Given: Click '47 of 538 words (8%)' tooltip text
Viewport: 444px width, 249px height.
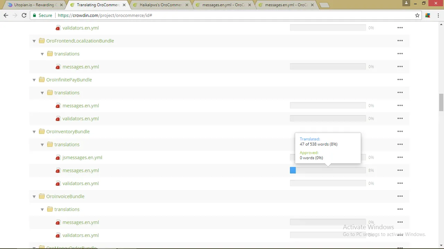Looking at the screenshot, I should pos(318,144).
